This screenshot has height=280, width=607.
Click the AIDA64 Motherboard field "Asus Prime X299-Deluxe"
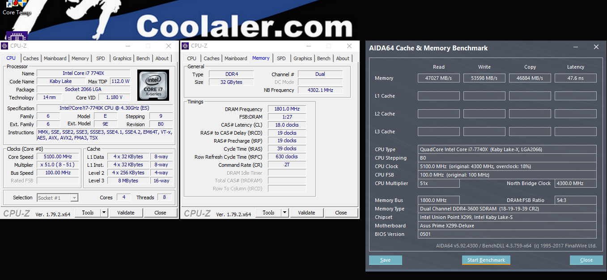(x=507, y=226)
